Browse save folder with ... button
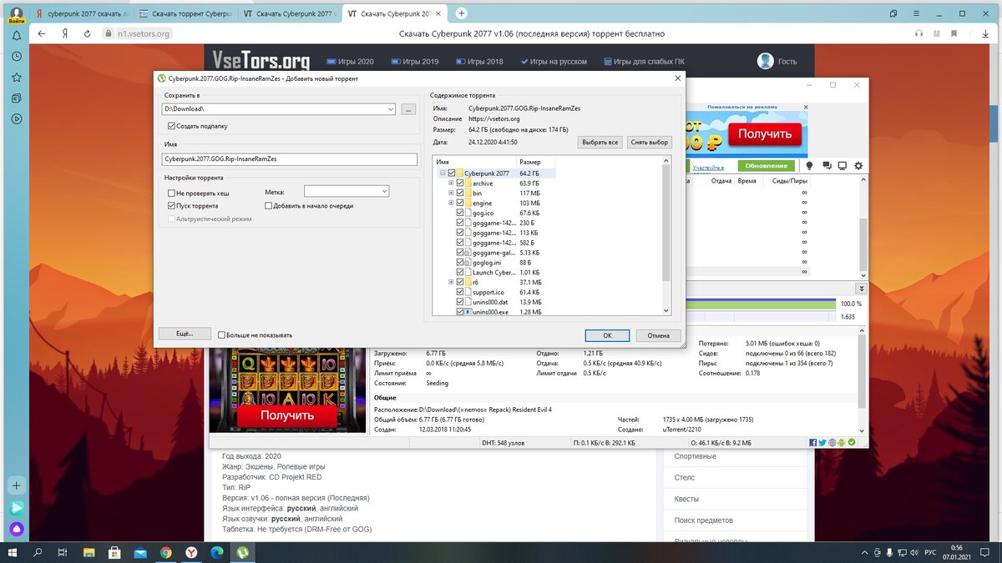 point(408,109)
